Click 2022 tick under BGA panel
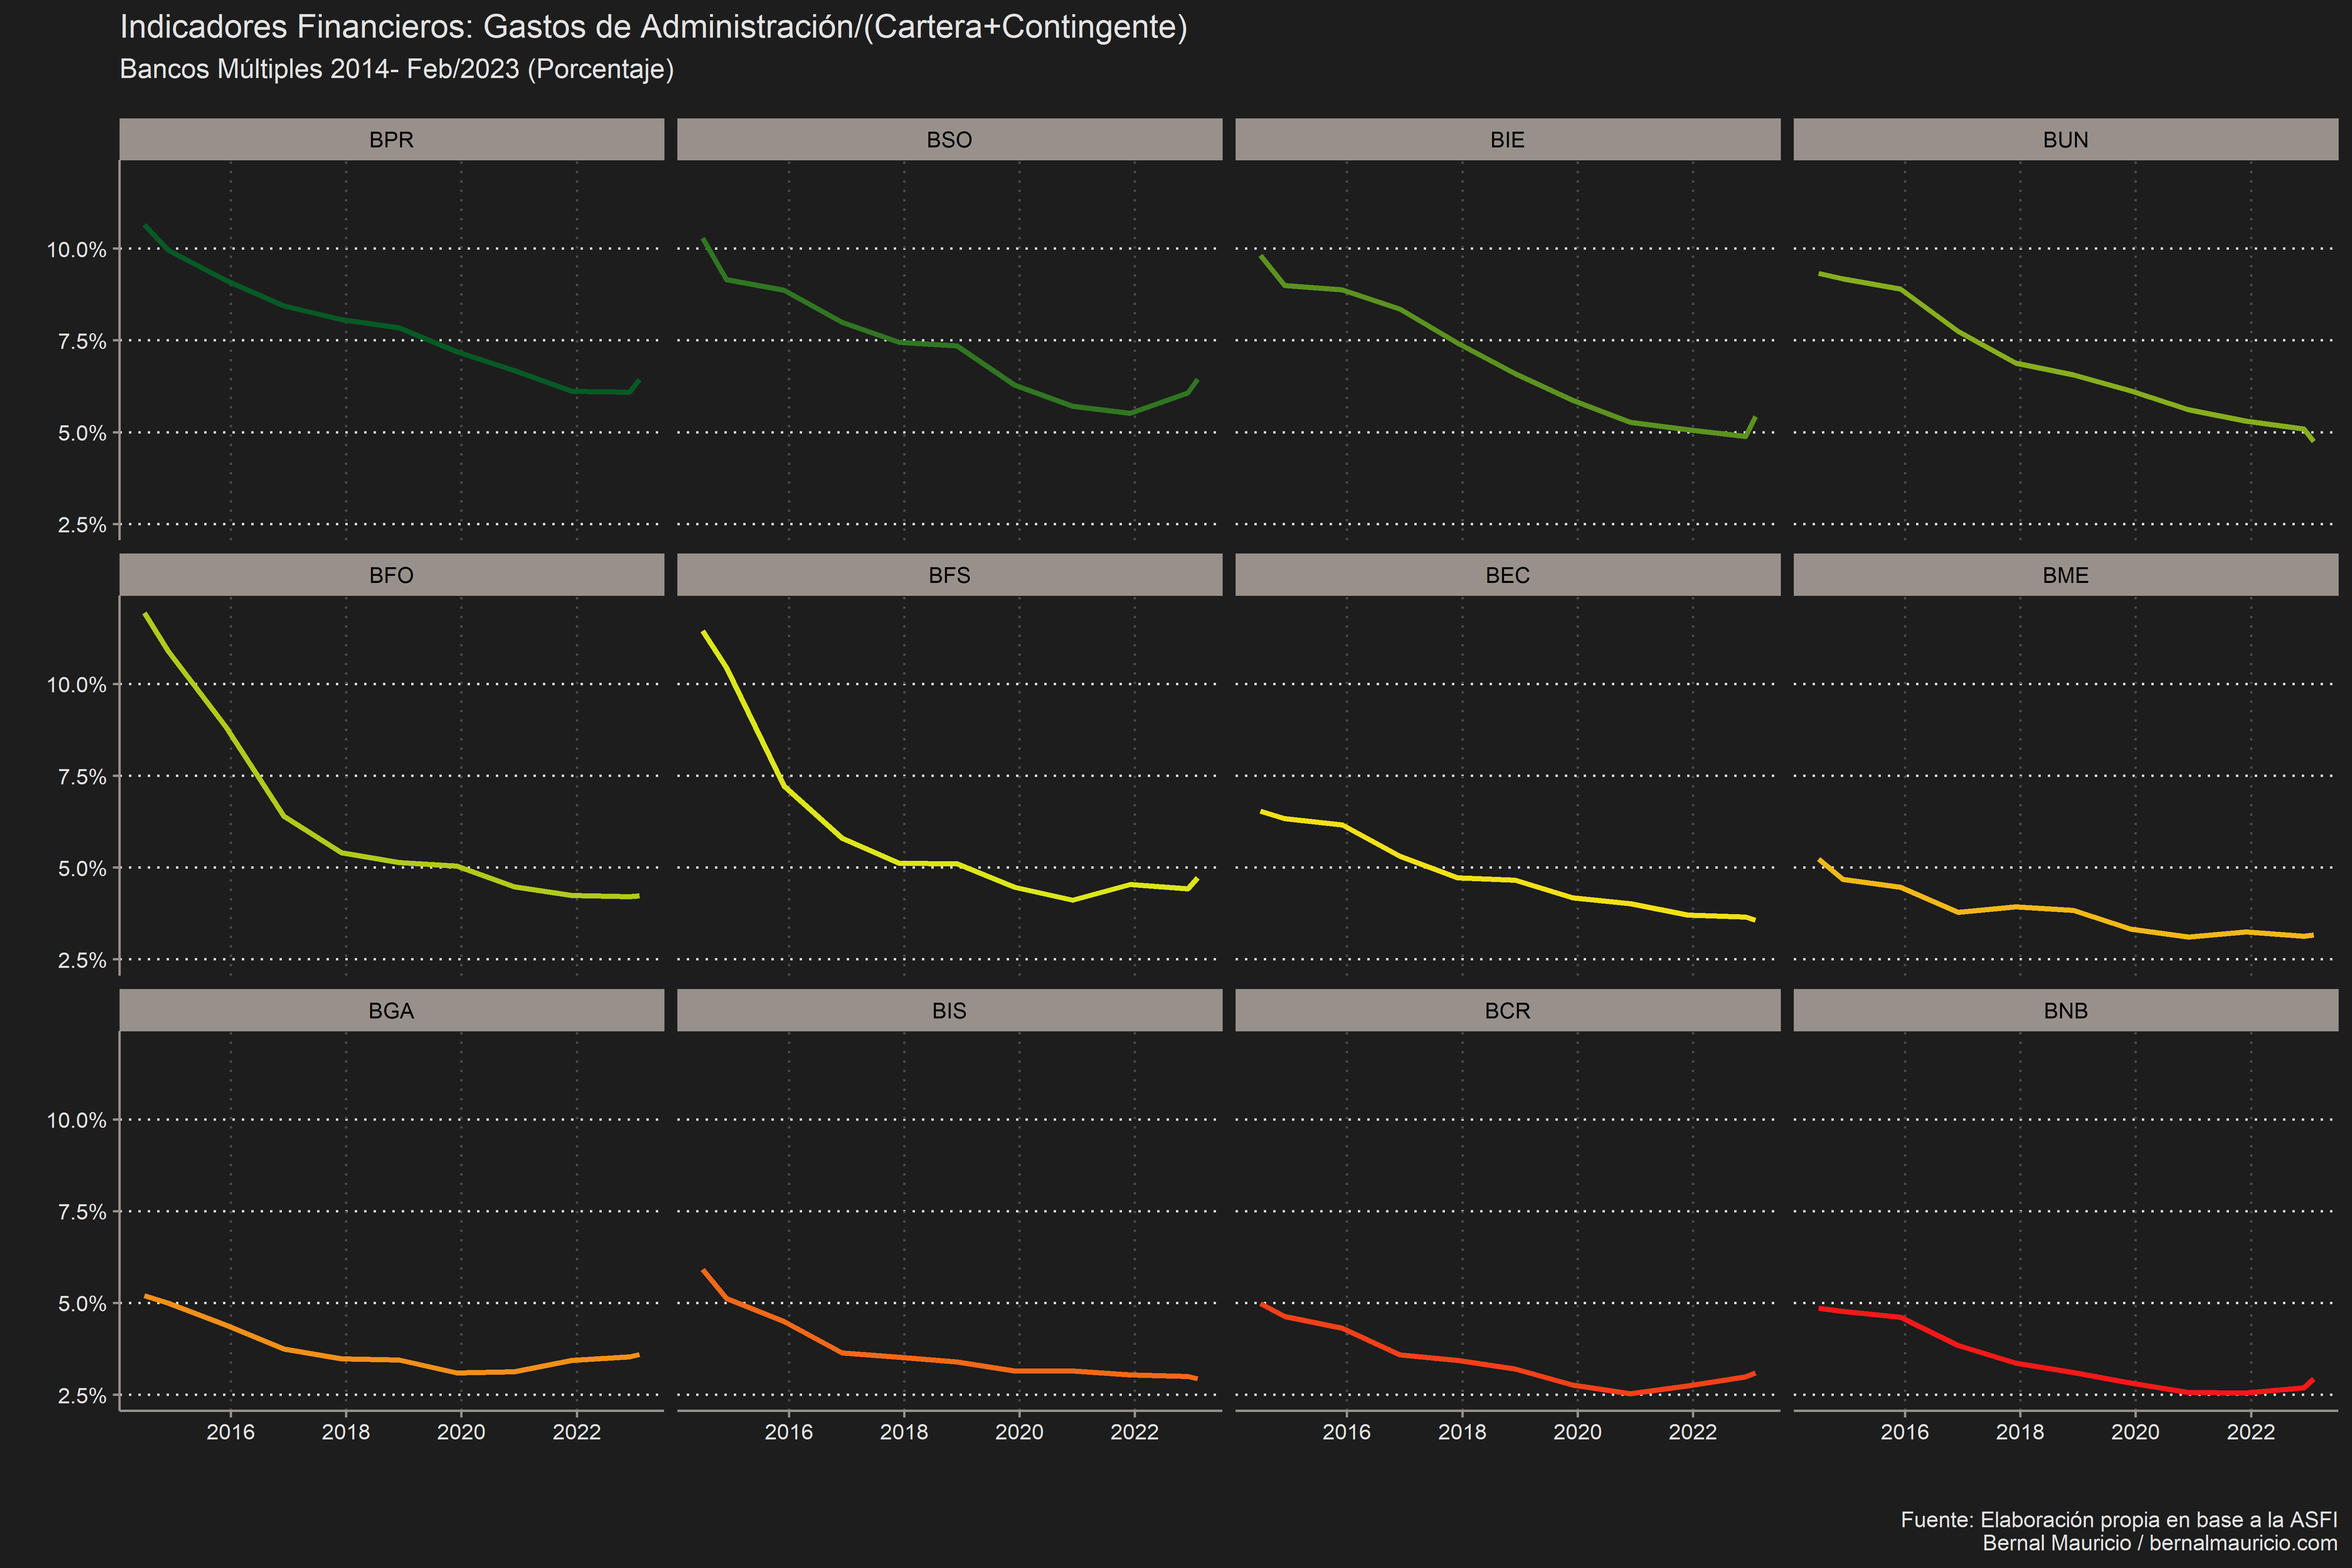The height and width of the screenshot is (1568, 2352). [577, 1432]
